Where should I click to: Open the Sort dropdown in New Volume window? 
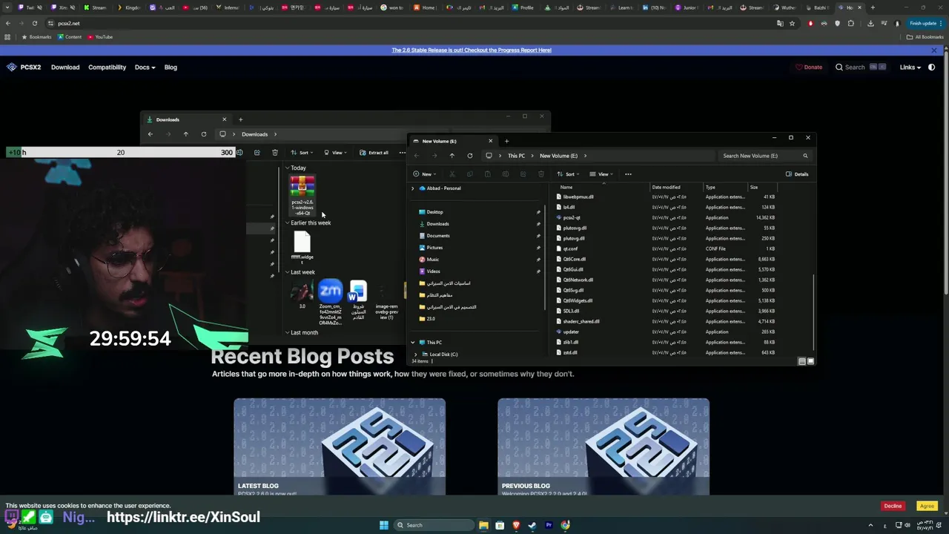tap(567, 174)
